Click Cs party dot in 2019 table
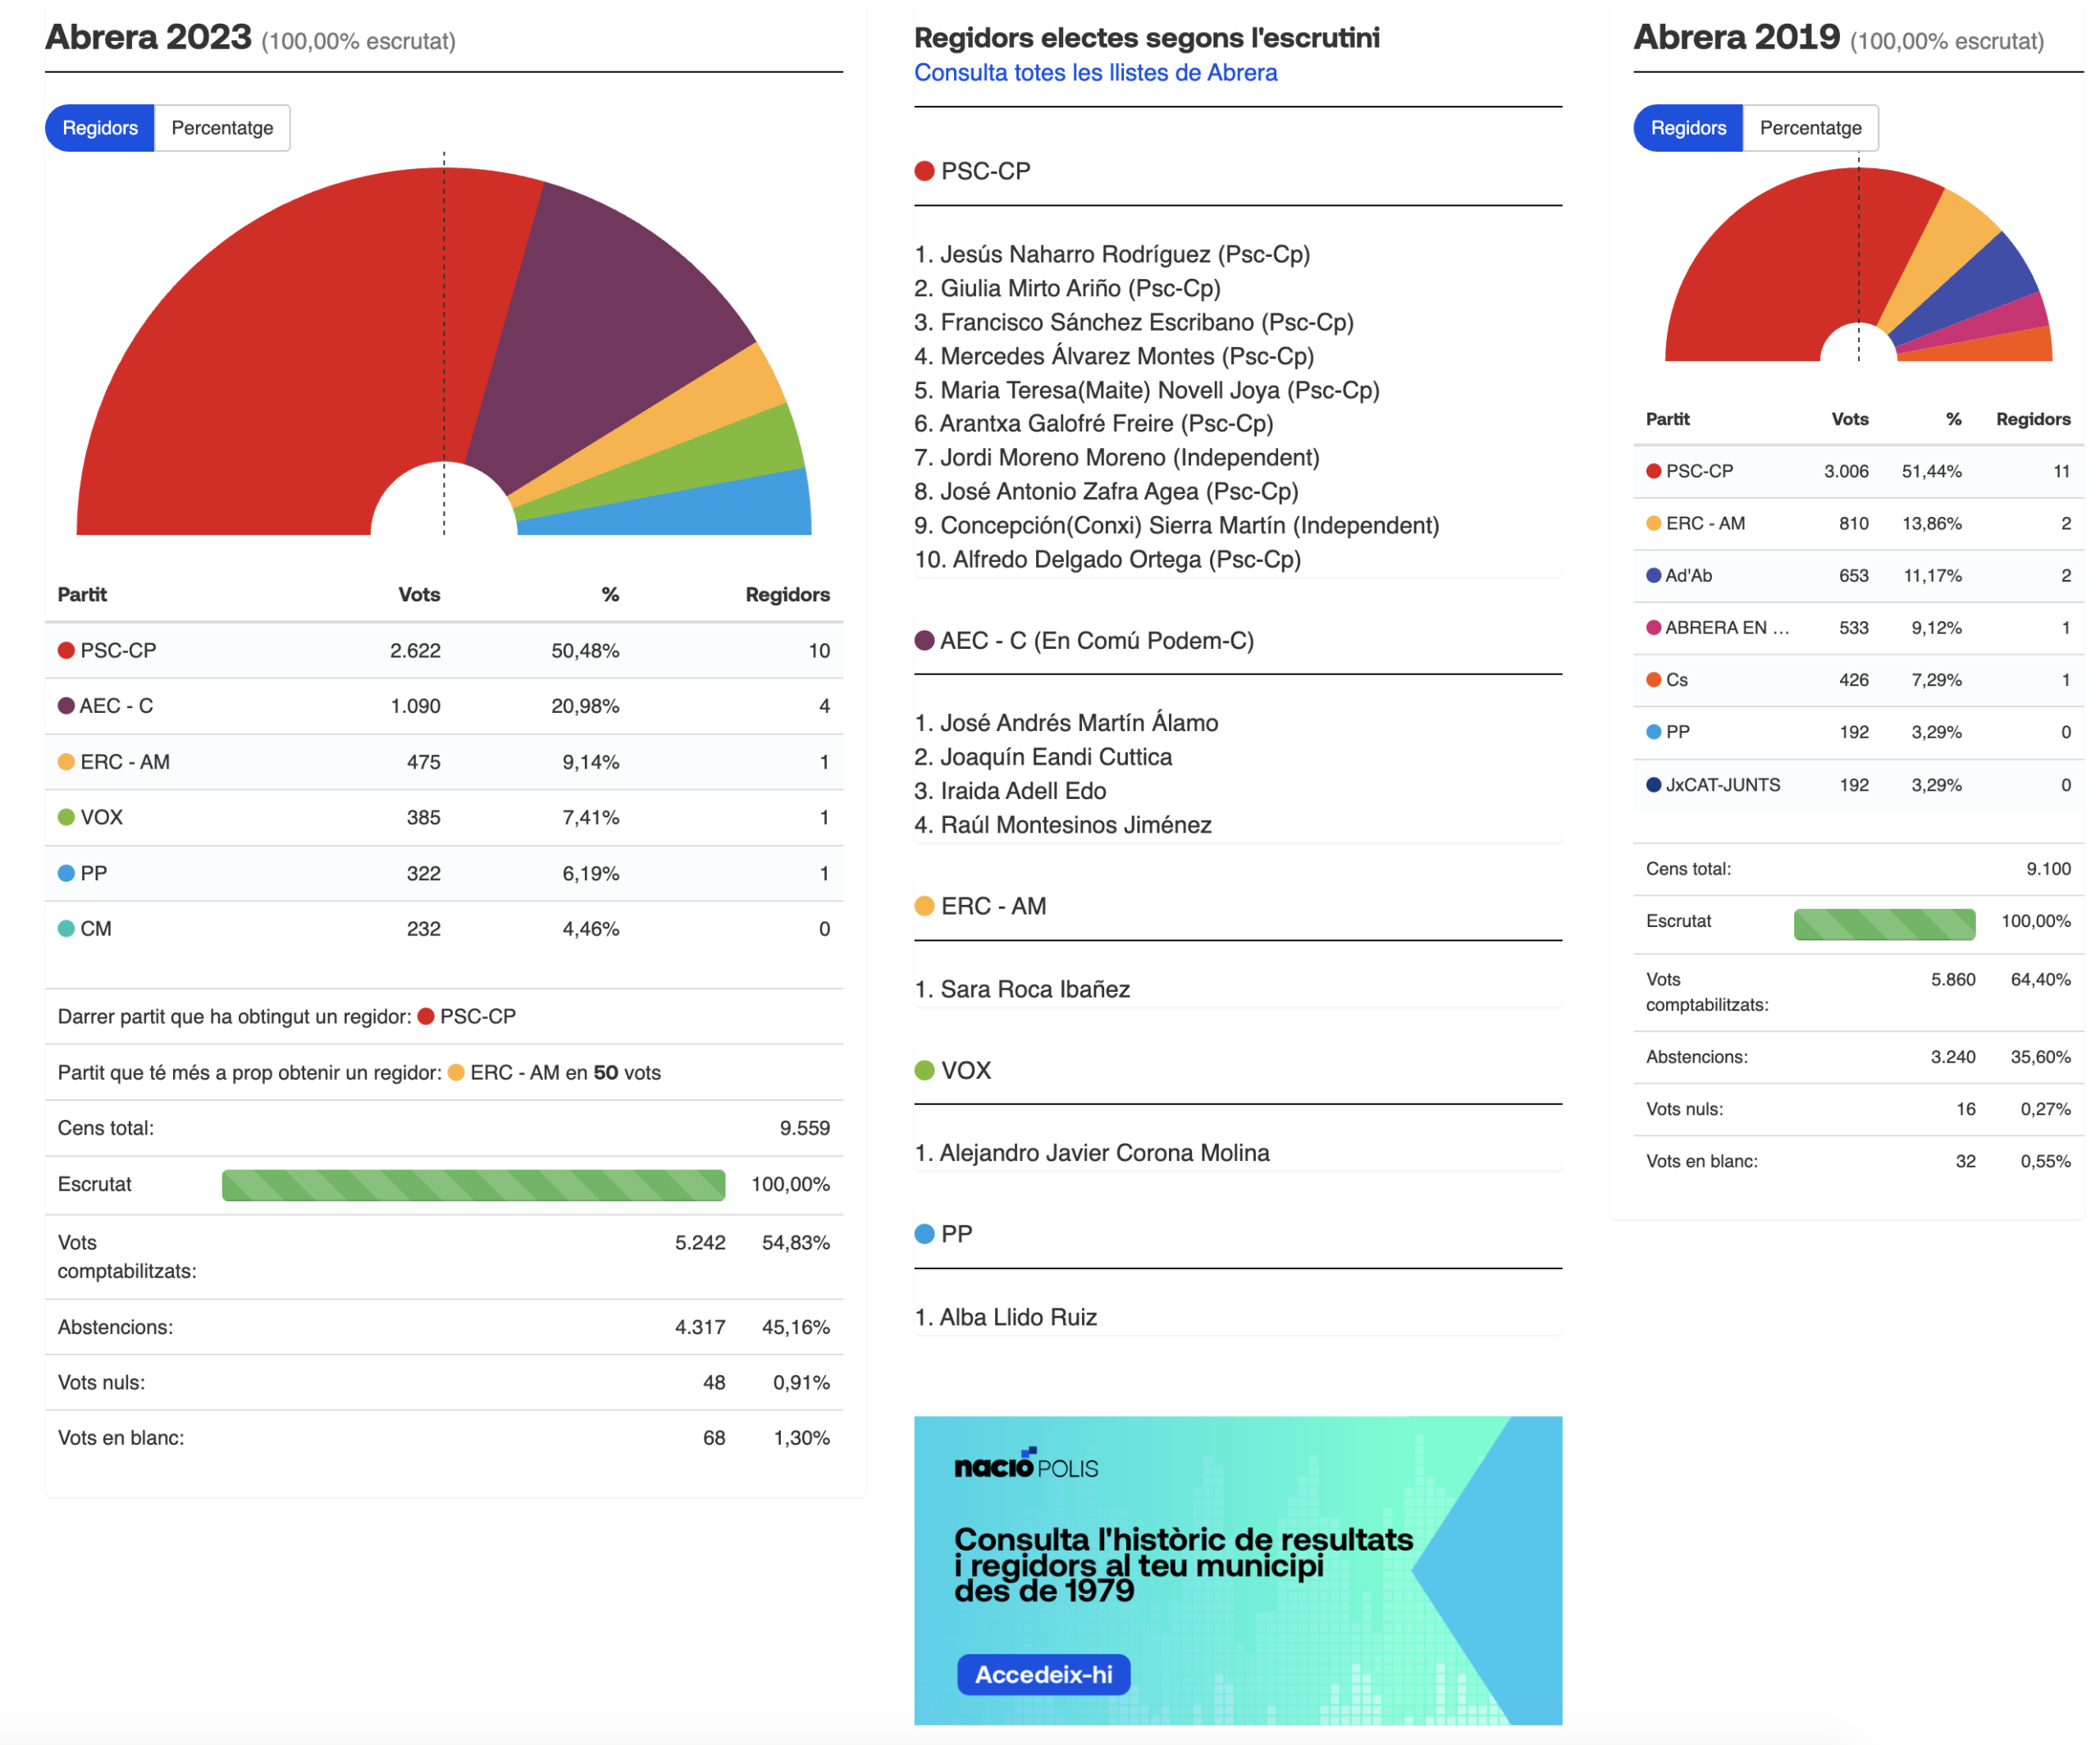 (x=1653, y=680)
